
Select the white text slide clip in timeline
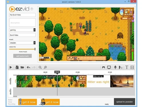[x=98, y=81]
